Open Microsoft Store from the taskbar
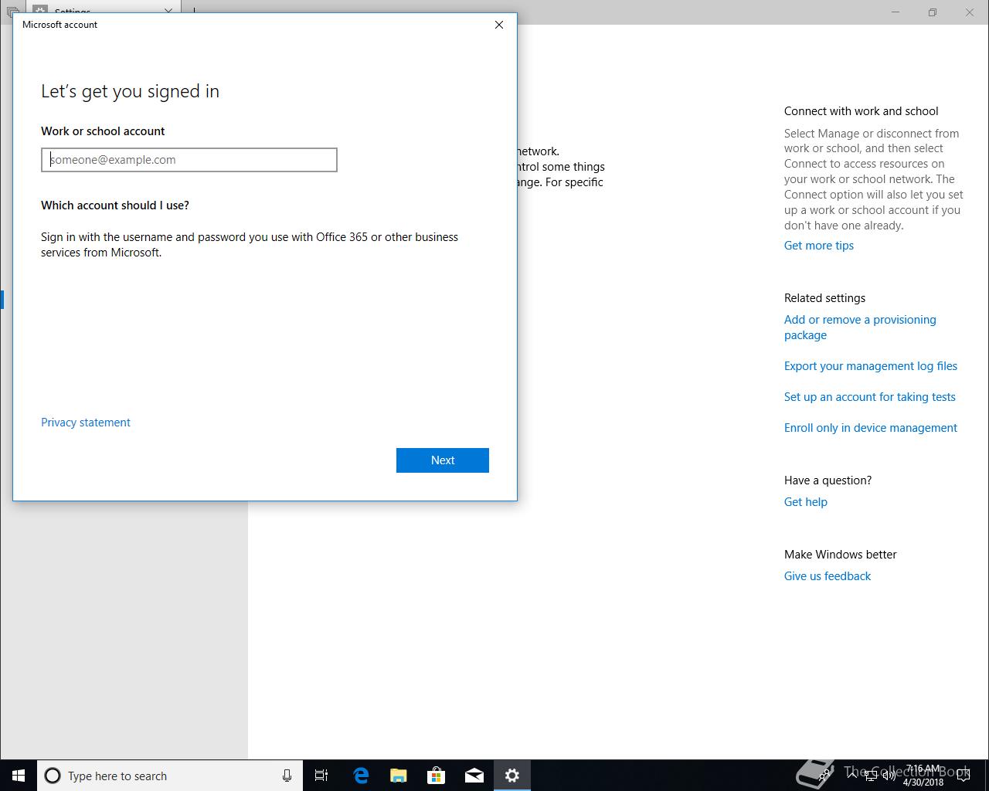The width and height of the screenshot is (989, 791). pyautogui.click(x=437, y=776)
